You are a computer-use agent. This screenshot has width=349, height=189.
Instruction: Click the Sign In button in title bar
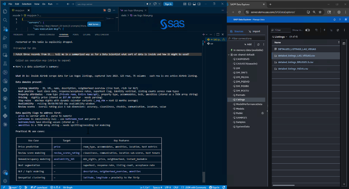pos(168,4)
